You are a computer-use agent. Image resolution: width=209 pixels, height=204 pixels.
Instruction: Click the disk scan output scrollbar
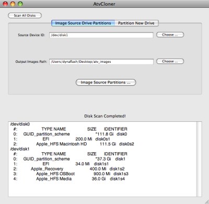pos(199,159)
